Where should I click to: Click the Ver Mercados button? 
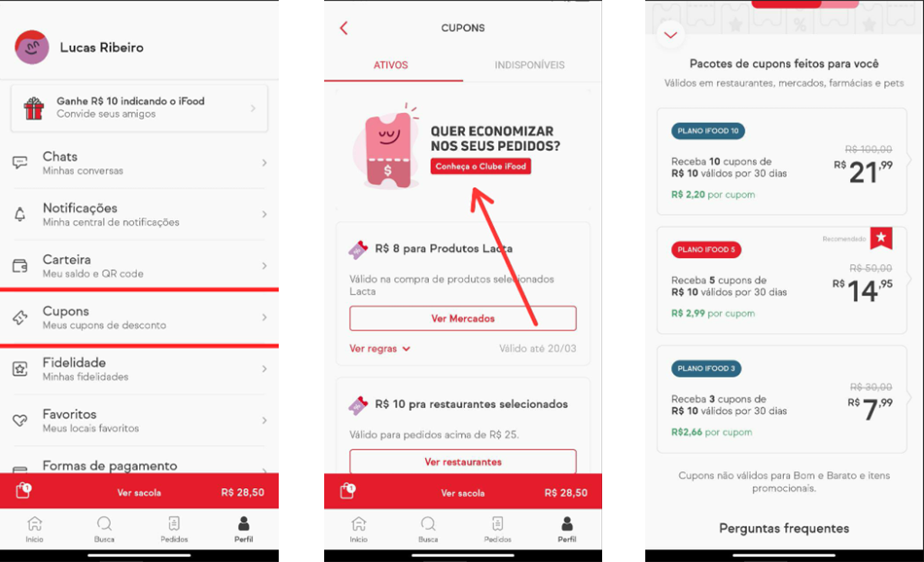[x=463, y=318]
